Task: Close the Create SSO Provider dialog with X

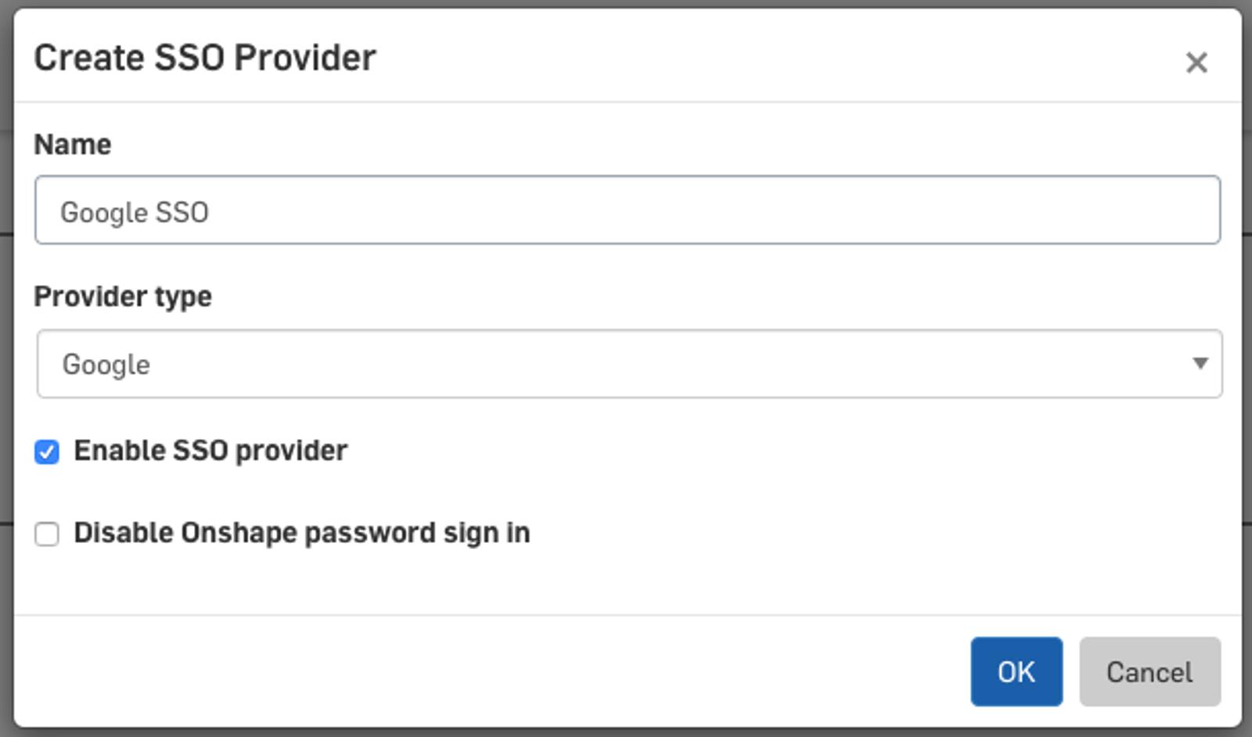Action: (x=1196, y=63)
